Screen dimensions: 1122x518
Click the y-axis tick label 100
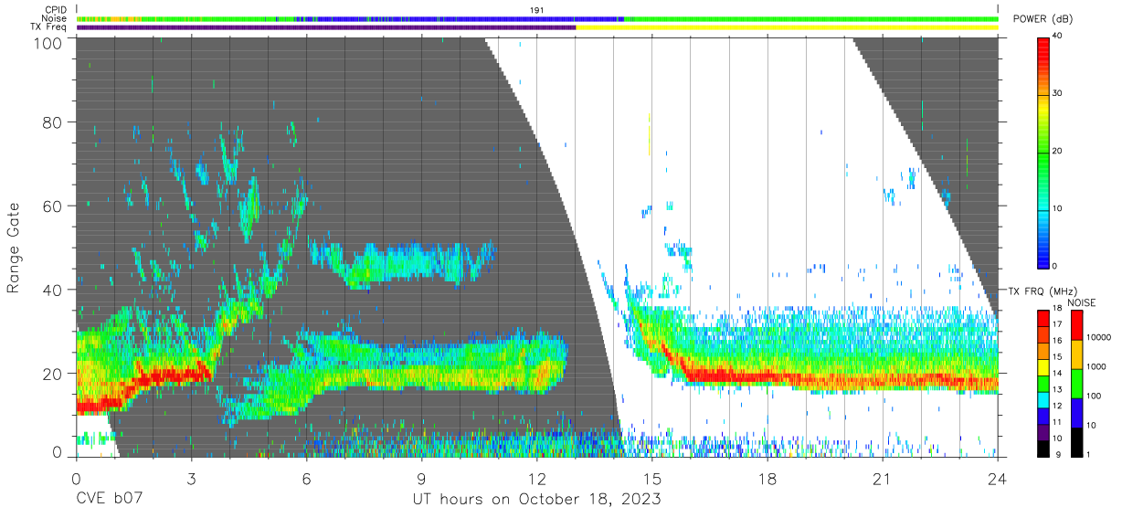(48, 42)
